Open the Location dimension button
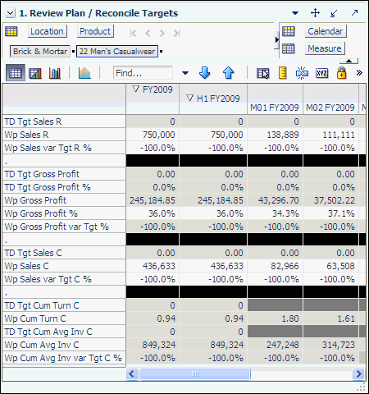This screenshot has height=394, width=369. click(47, 31)
